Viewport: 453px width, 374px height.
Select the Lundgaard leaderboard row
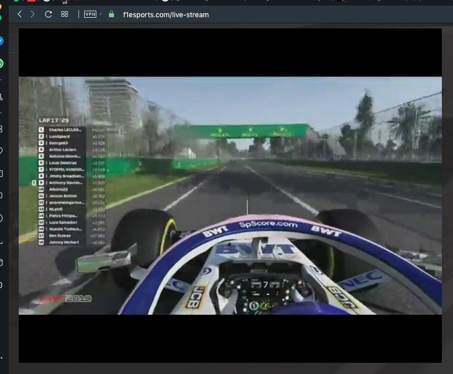point(71,136)
